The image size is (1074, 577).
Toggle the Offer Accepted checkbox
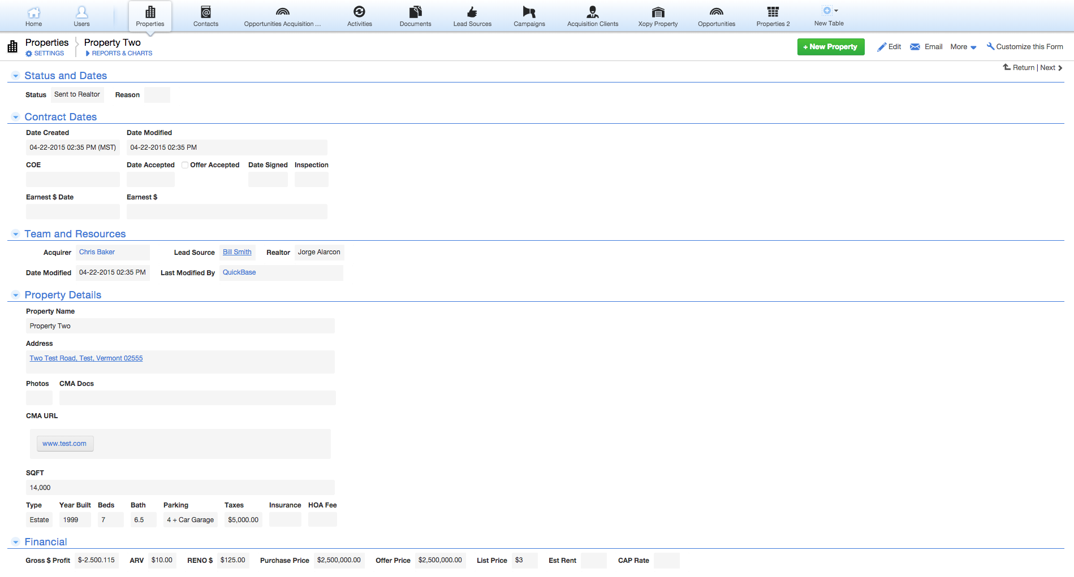(185, 165)
